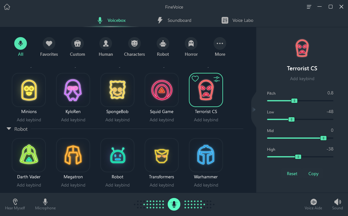This screenshot has width=348, height=216.
Task: Filter voices by Human category
Action: [106, 47]
